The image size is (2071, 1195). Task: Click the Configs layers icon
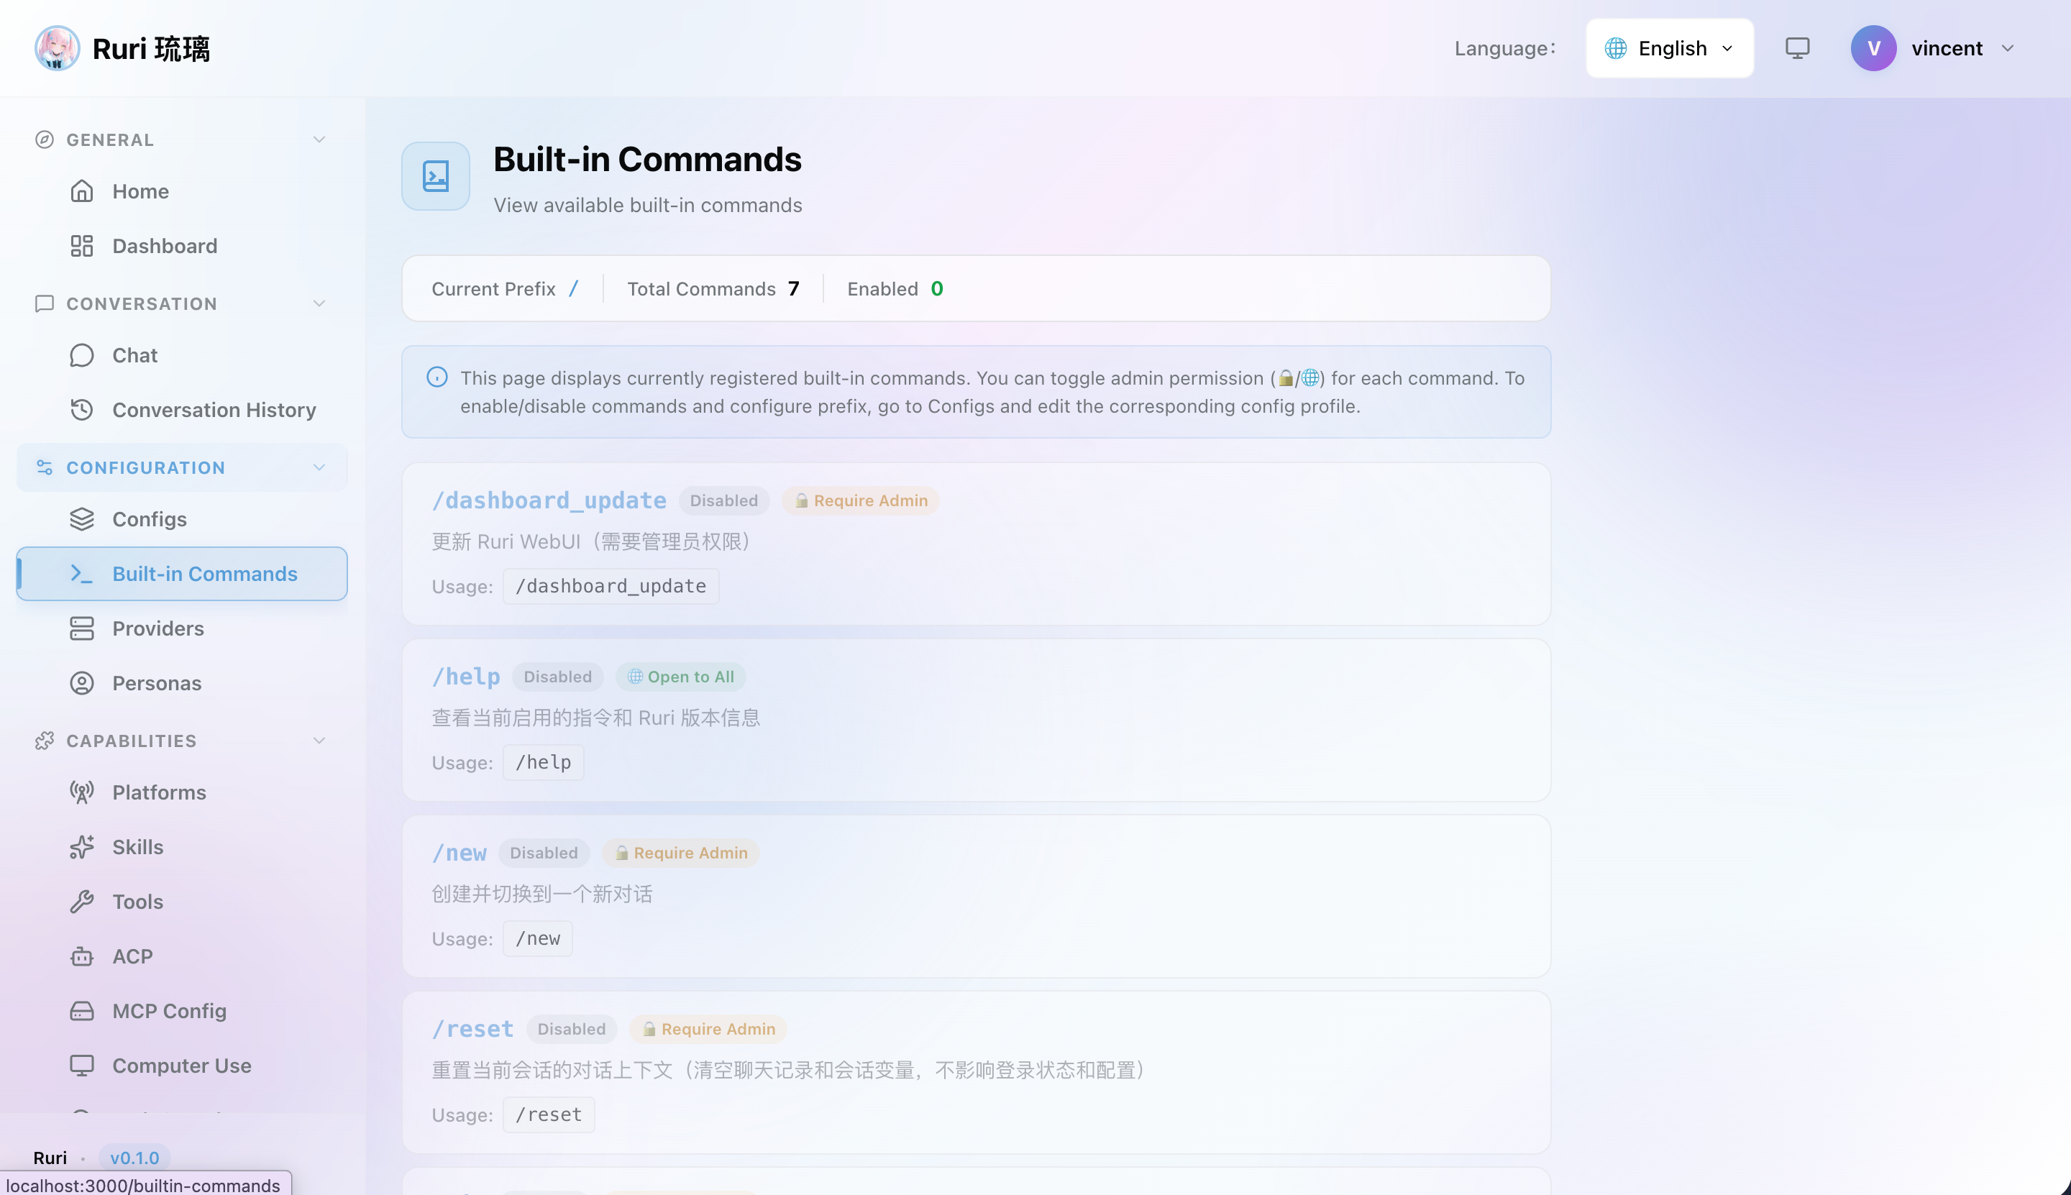coord(81,520)
